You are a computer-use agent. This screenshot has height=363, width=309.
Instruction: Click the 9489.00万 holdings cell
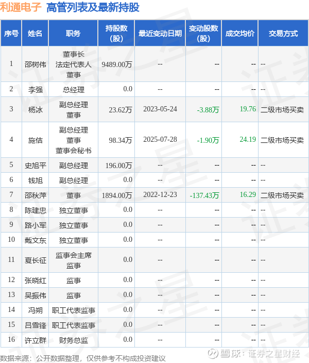(x=117, y=64)
